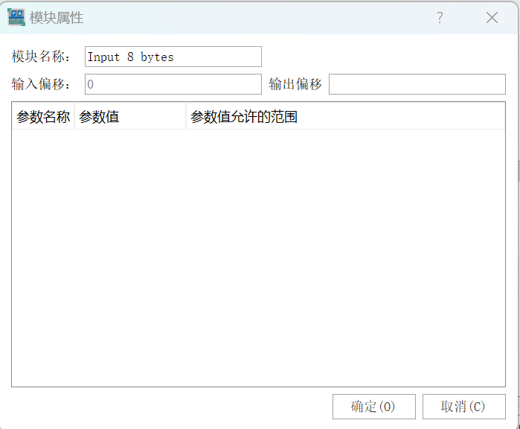The height and width of the screenshot is (429, 520).
Task: Click the divider between 参数名称 and 参数值
Action: (74, 117)
